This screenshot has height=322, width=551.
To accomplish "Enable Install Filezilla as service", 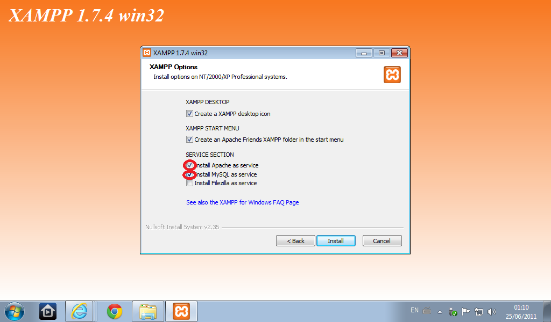I will pos(190,183).
